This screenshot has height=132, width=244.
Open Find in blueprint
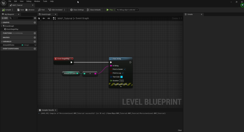click(41, 10)
